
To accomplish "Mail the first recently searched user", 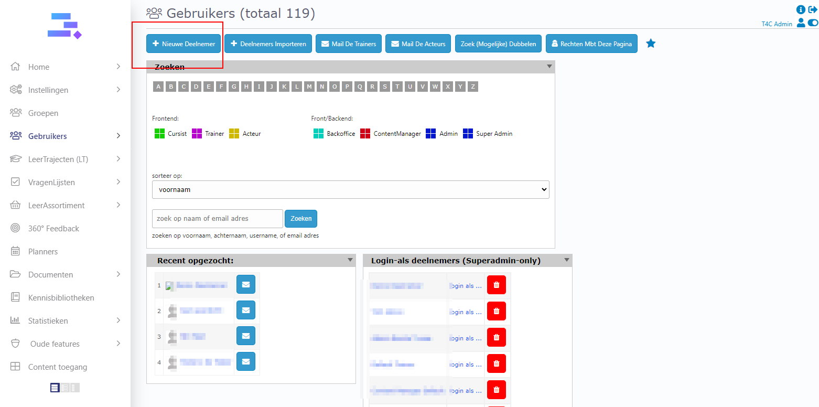I will click(x=245, y=285).
